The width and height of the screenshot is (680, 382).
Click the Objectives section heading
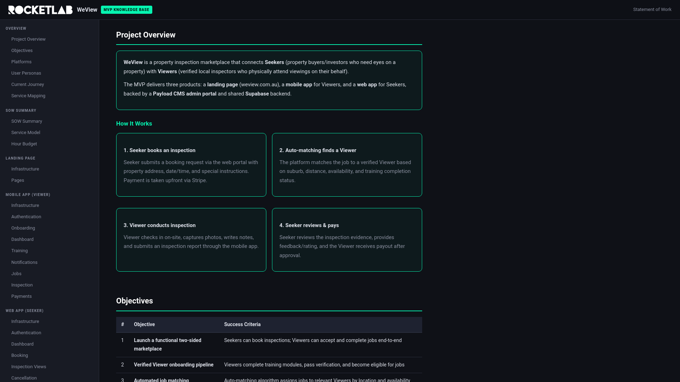tap(135, 301)
